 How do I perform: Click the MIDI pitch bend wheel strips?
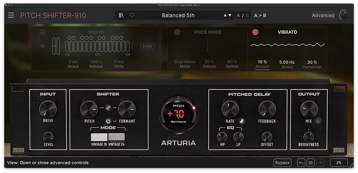(56, 46)
